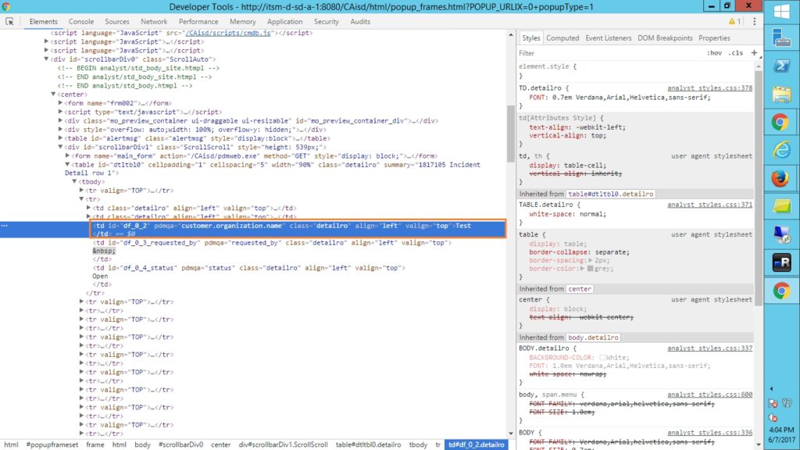Launch Internet Explorer from taskbar

(780, 150)
